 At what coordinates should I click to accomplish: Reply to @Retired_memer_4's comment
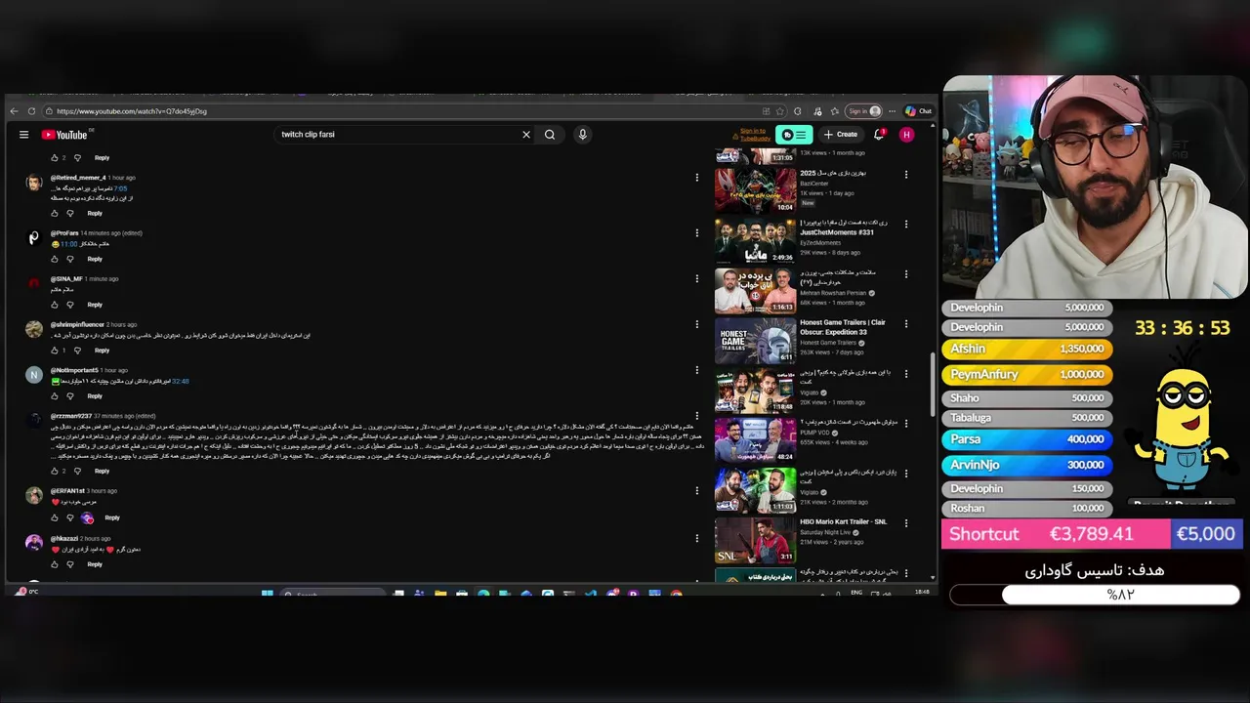[x=95, y=213]
